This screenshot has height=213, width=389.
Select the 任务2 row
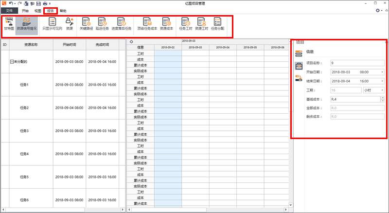(63, 108)
